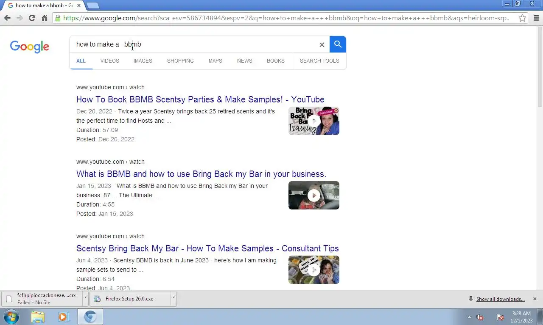Close the 'how to make a bbmb' tab

click(x=78, y=6)
